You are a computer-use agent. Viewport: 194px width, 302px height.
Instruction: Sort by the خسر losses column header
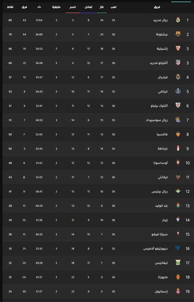point(73,7)
